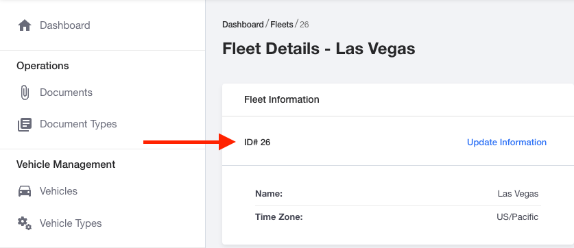Click the Dashboard home icon

click(x=25, y=25)
